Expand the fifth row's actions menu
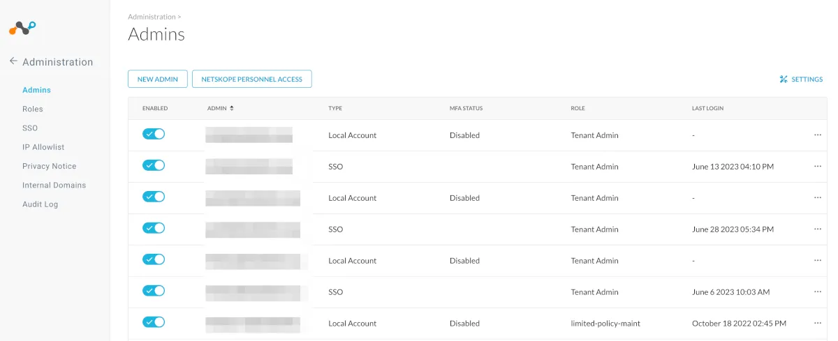 818,261
